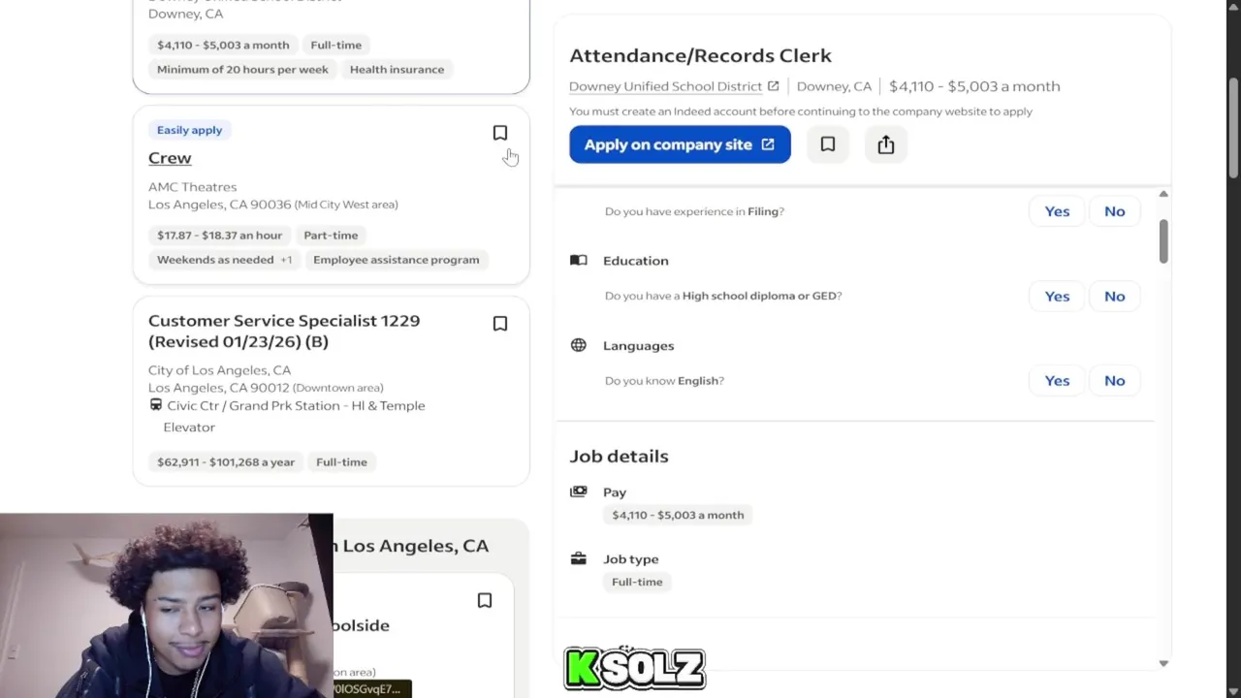Click AMC Theatres company name
This screenshot has height=698, width=1241.
(192, 187)
